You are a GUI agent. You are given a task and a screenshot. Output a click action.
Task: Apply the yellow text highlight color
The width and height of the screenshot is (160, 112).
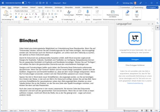pyautogui.click(x=21, y=17)
